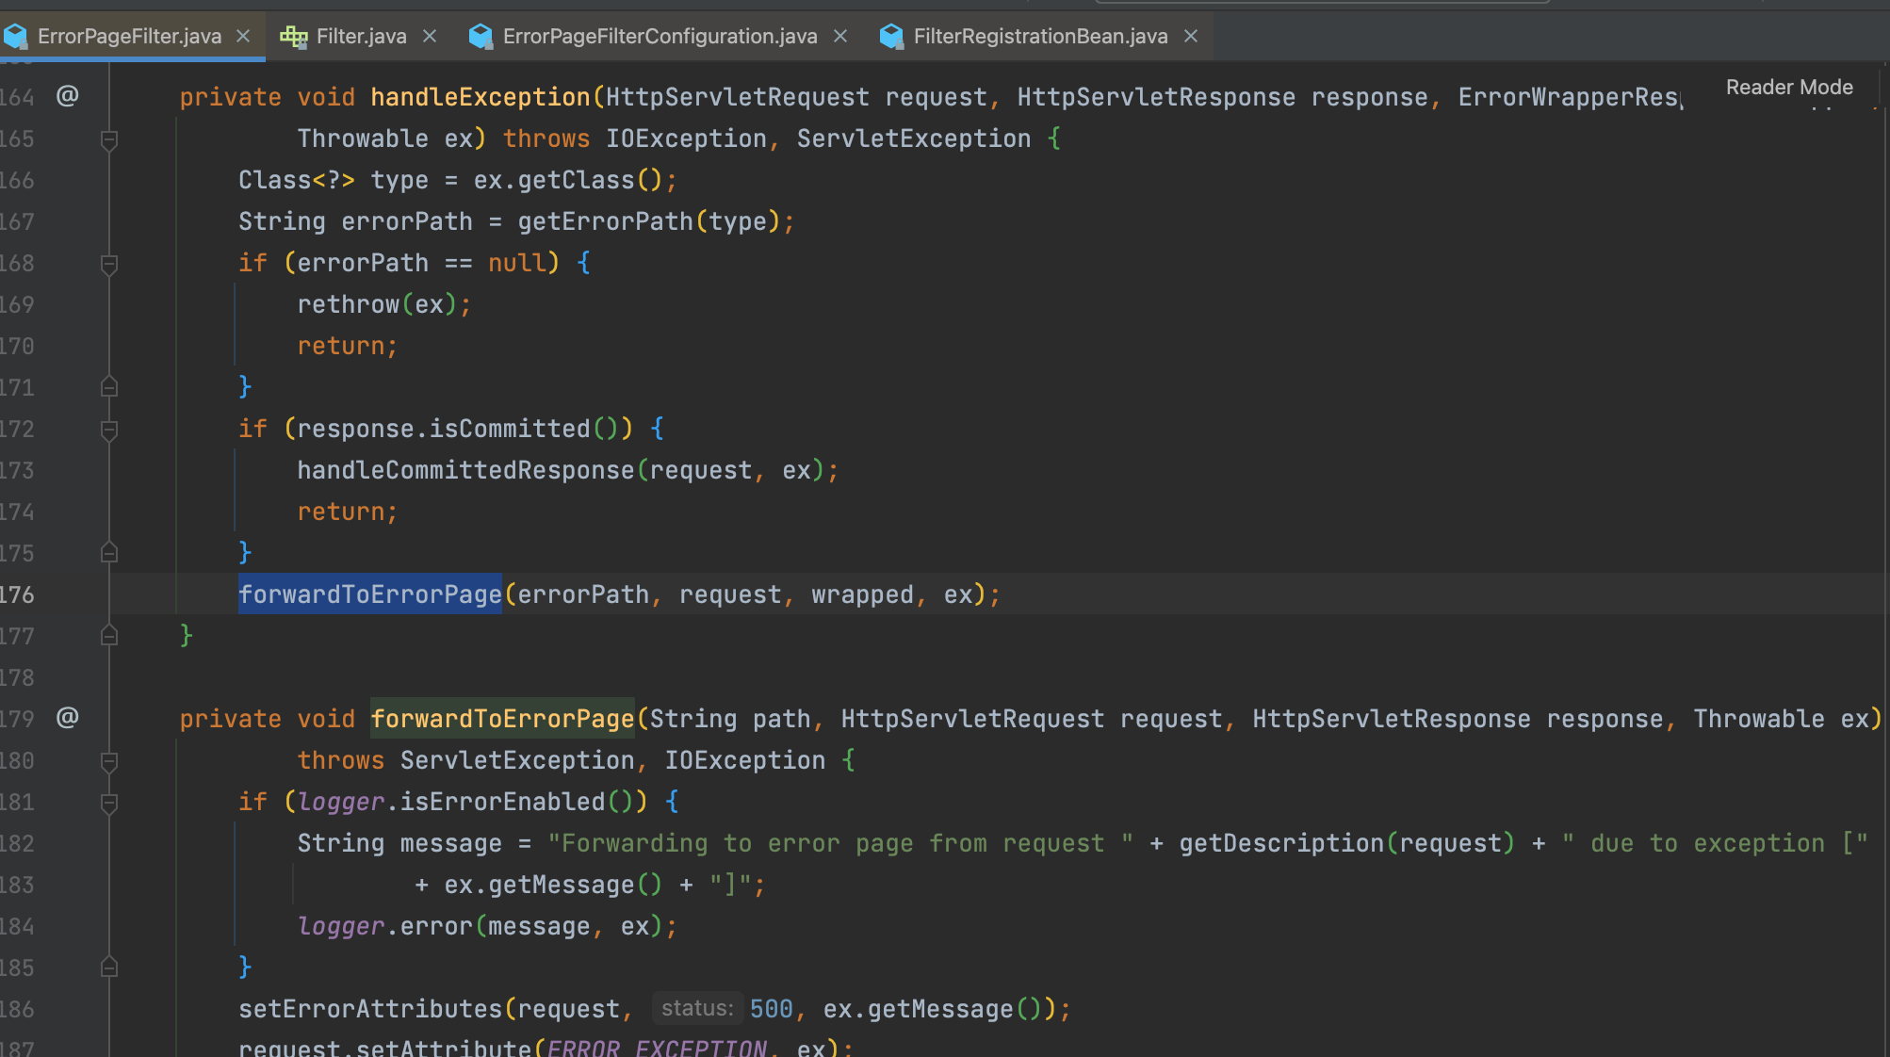This screenshot has height=1057, width=1890.
Task: Fold the handleException method body
Action: (109, 139)
